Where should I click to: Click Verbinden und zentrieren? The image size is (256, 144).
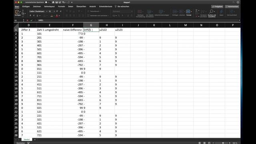98,16
